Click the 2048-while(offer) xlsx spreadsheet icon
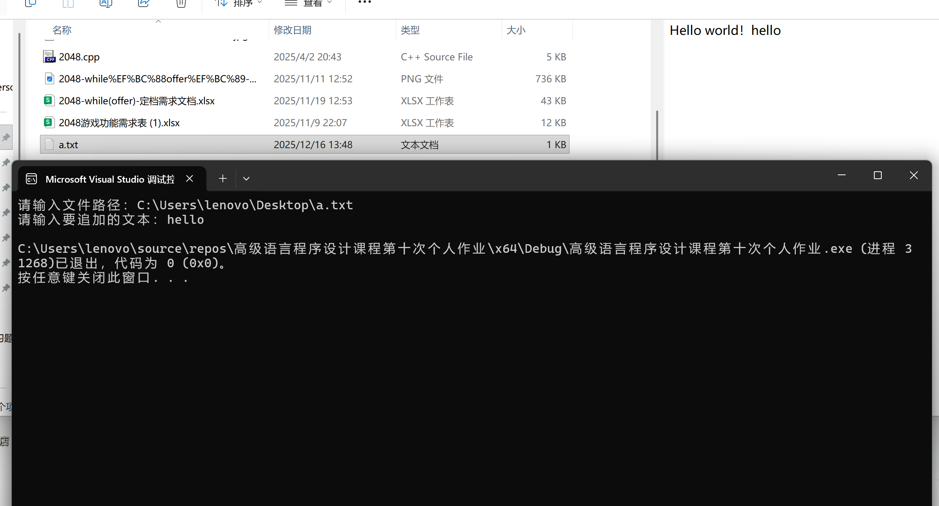This screenshot has width=939, height=506. coord(48,101)
